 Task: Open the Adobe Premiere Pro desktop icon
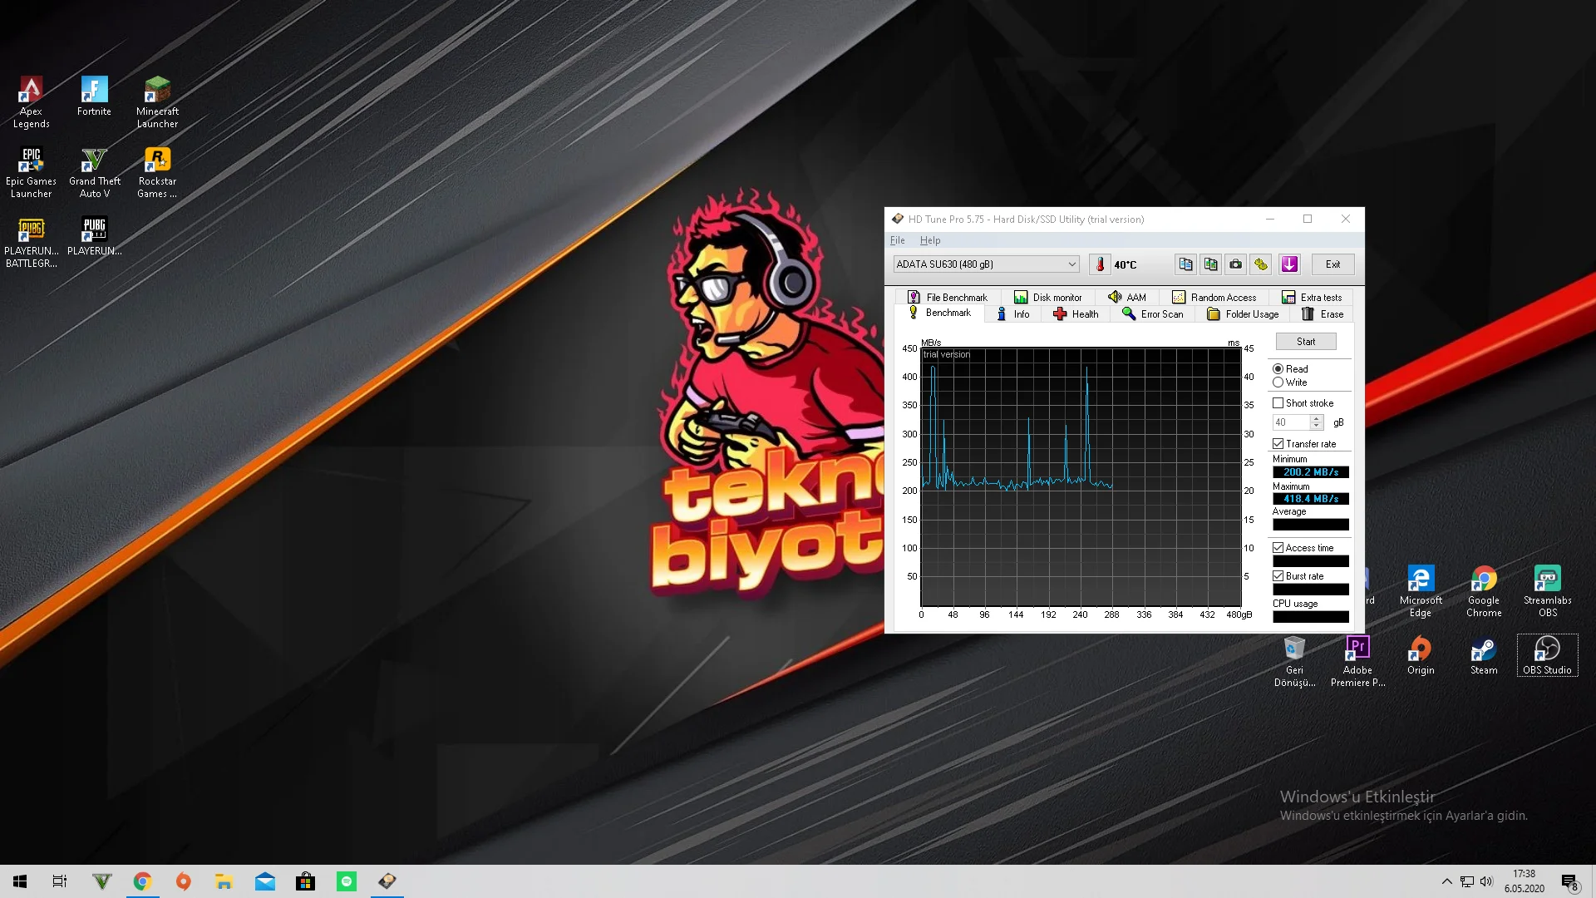[x=1357, y=661]
